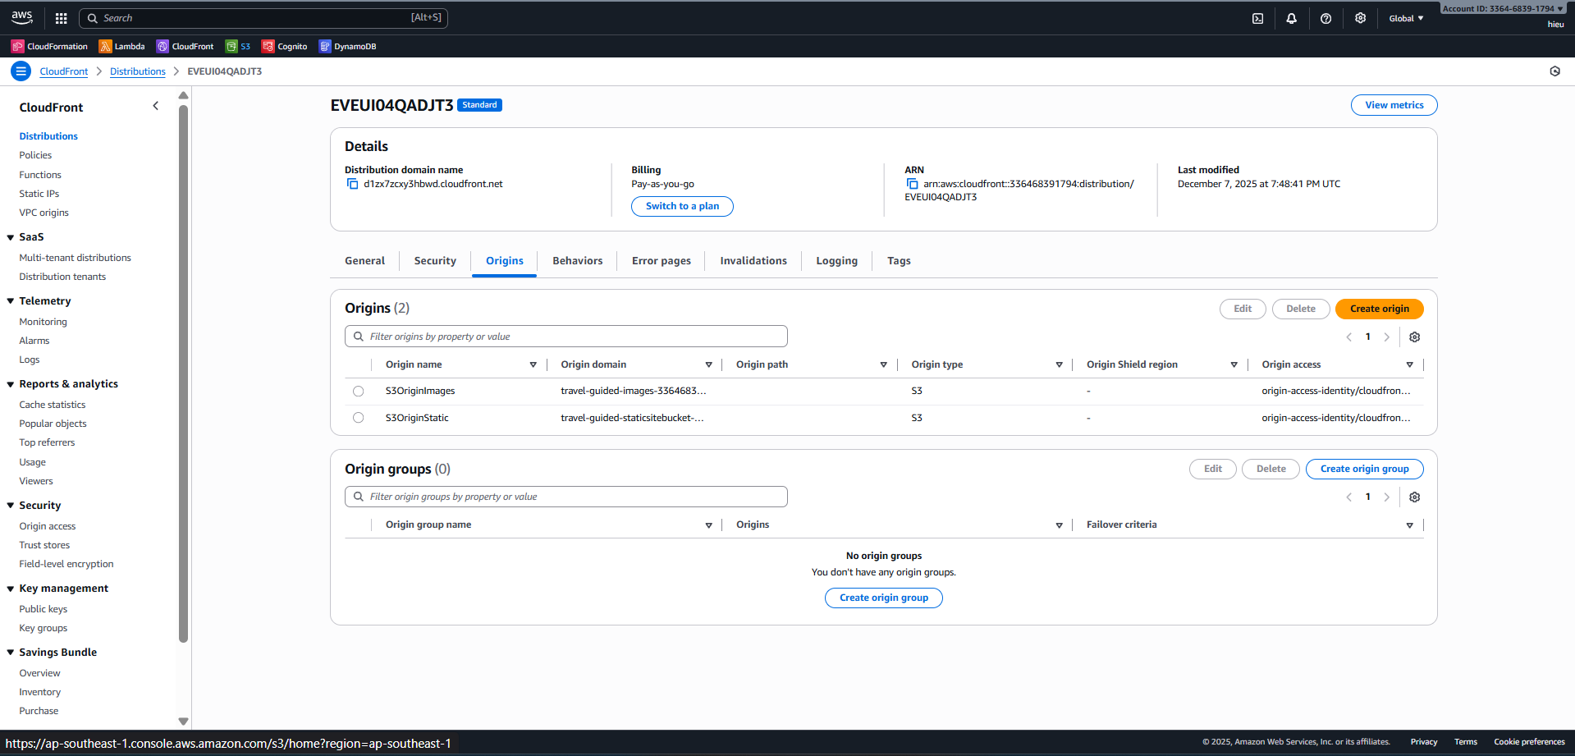Open the DynamoDB shortcut in the favorites bar
Image resolution: width=1575 pixels, height=756 pixels.
pos(347,46)
